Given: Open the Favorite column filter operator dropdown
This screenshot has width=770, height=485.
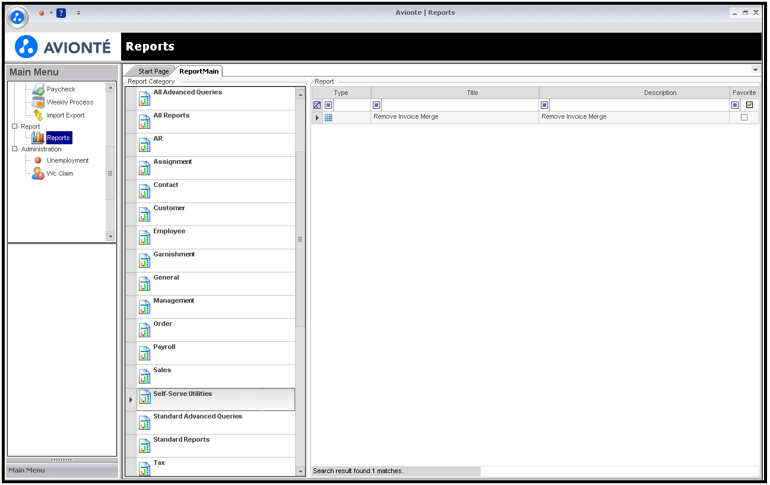Looking at the screenshot, I should tap(735, 105).
